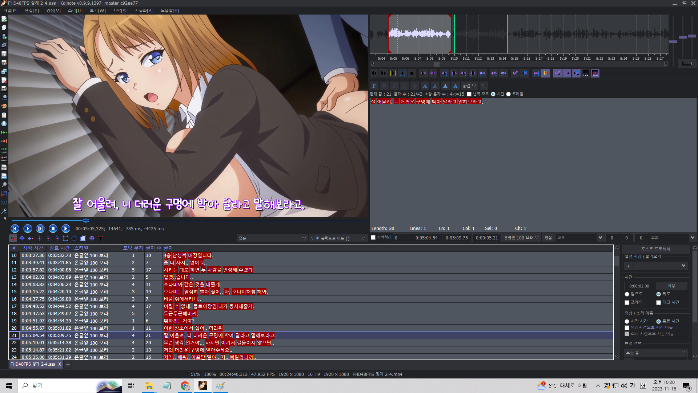698x393 pixels.
Task: Toggle Bold formatting button
Action: tap(384, 86)
